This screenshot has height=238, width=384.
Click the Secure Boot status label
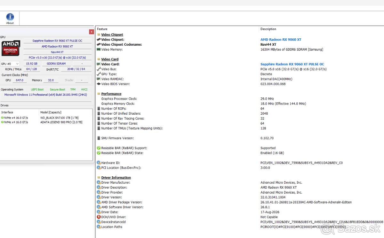point(58,89)
